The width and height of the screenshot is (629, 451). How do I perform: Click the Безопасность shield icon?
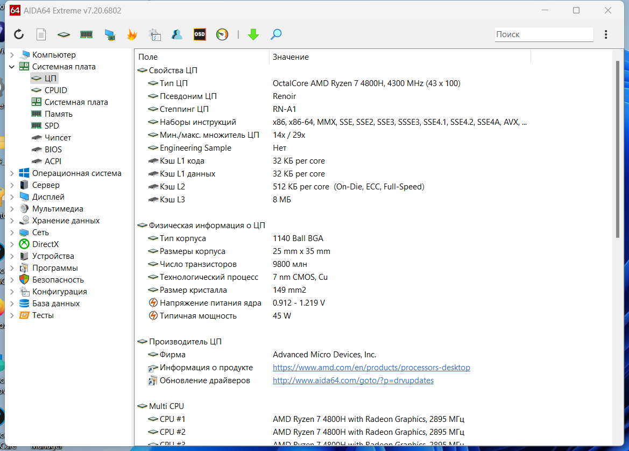24,280
